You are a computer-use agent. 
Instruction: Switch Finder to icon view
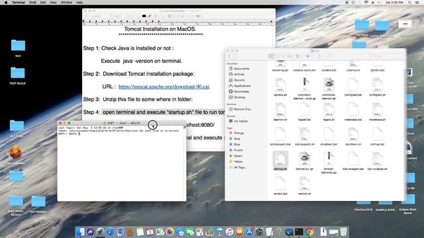point(272,56)
